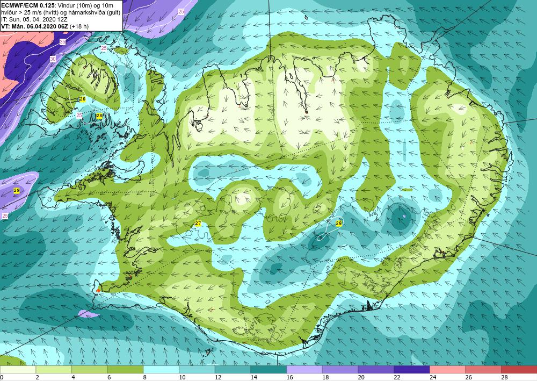Image resolution: width=537 pixels, height=381 pixels.
Task: Click the "16" value on the legend scale
Action: click(x=290, y=377)
